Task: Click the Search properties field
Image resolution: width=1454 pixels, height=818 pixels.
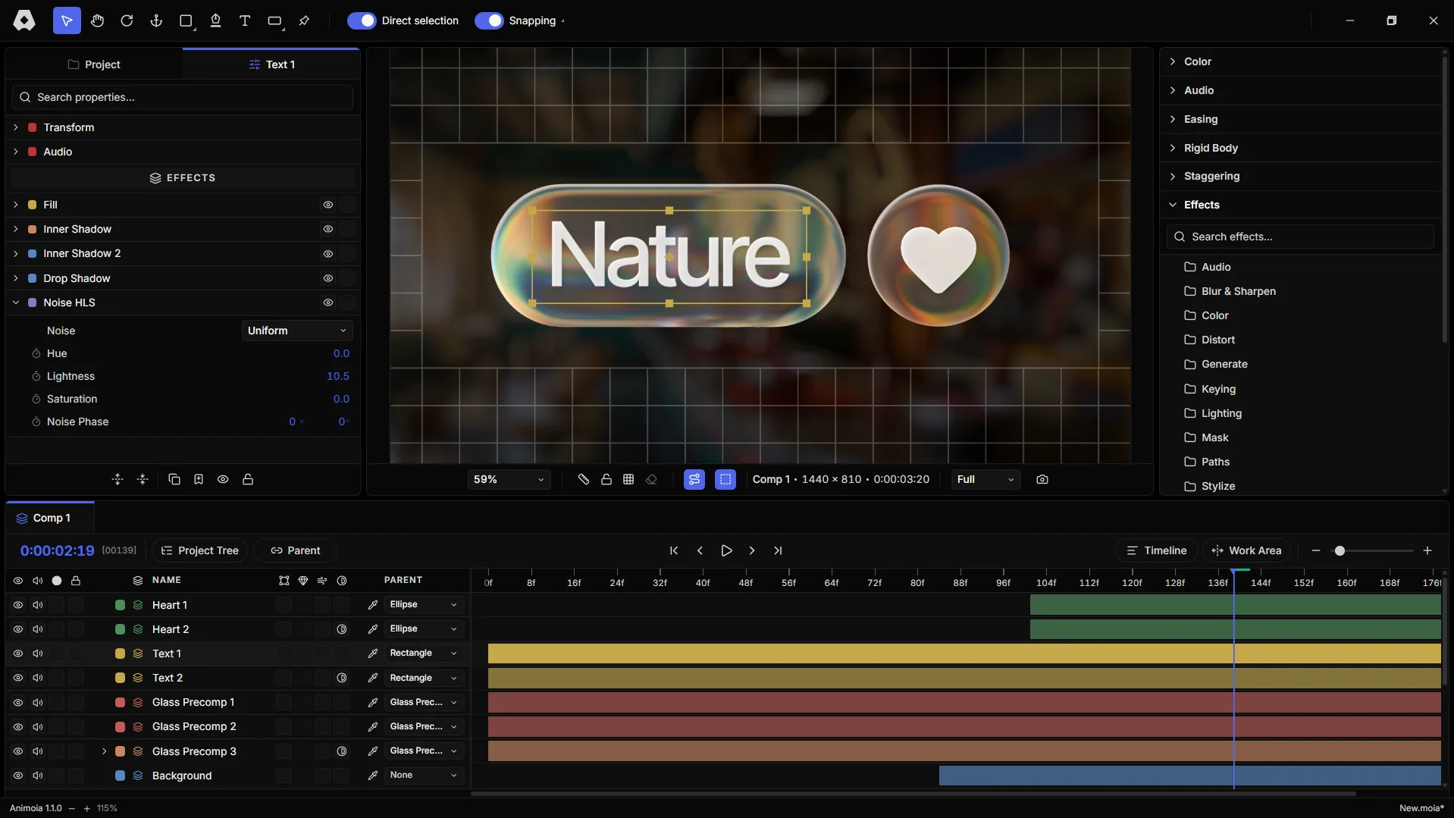Action: (182, 97)
